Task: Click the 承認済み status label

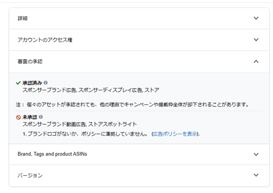Action: coord(32,83)
